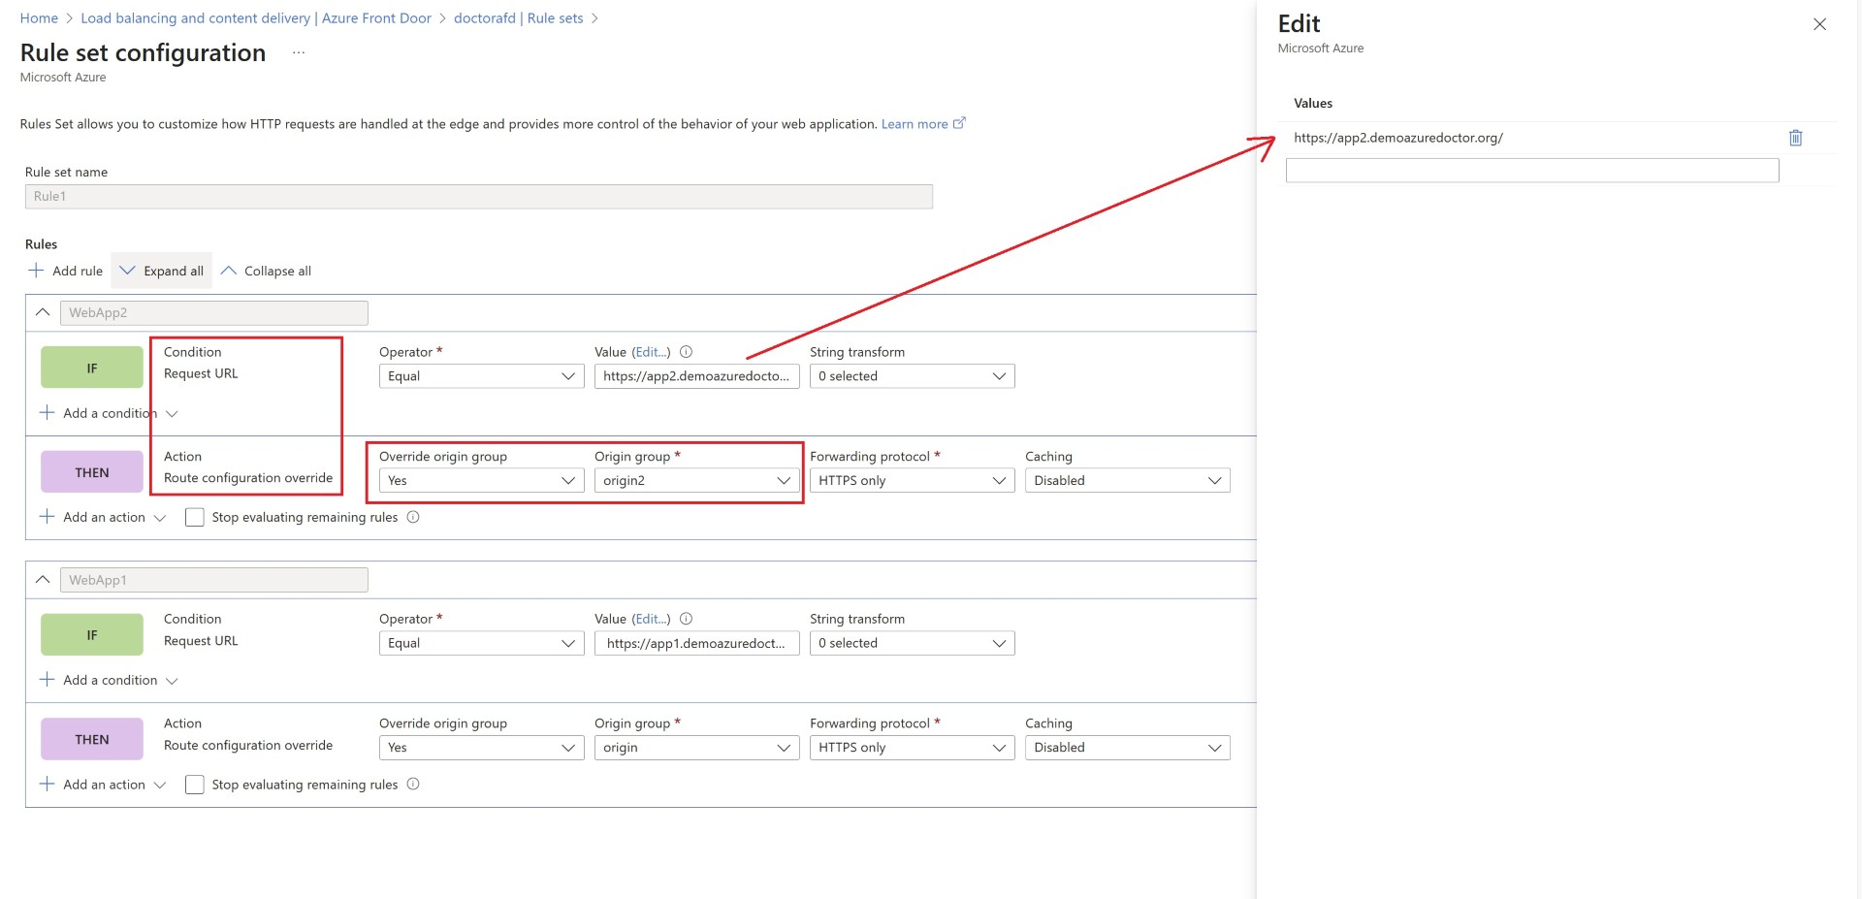Click the plus icon for Add rule

click(x=36, y=271)
